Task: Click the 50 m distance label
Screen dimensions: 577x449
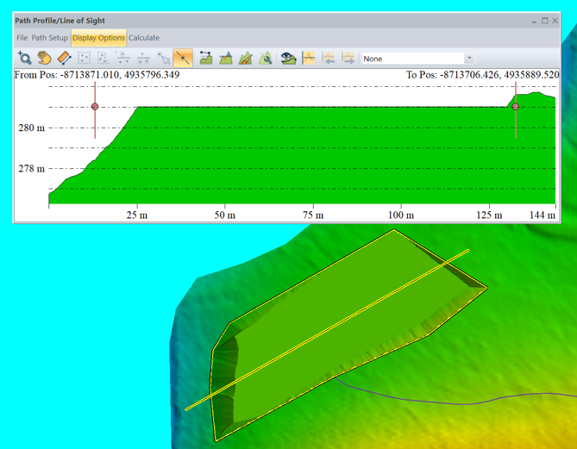Action: click(x=225, y=215)
